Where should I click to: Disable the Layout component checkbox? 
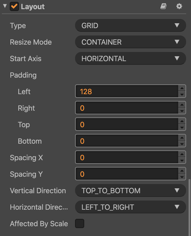click(x=14, y=6)
